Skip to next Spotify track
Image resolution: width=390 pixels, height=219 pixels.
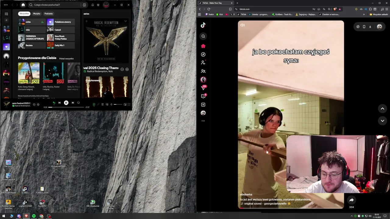click(x=73, y=103)
